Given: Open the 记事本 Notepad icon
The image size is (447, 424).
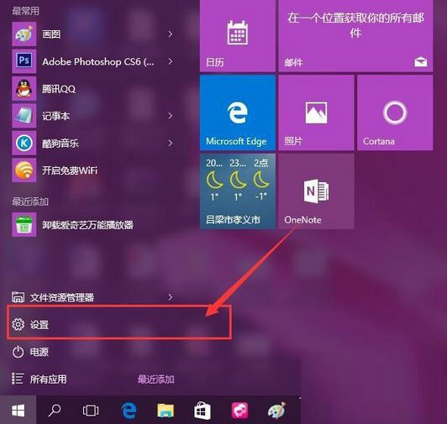Looking at the screenshot, I should coord(24,116).
